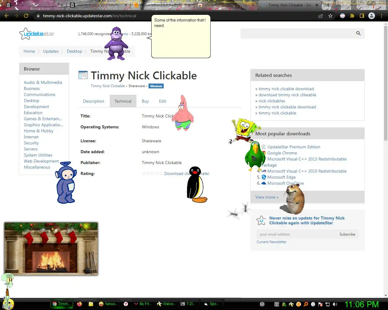Open the Chrome three-dot menu

coord(381,16)
